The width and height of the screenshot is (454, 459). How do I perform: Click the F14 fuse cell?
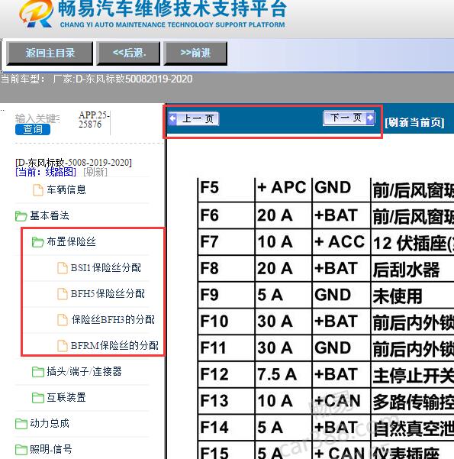227,428
